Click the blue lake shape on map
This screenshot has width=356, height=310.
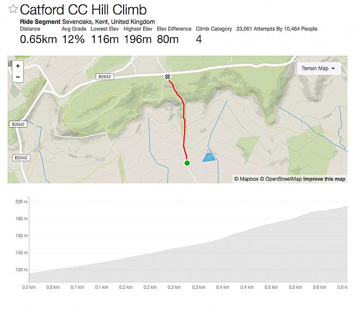pyautogui.click(x=208, y=157)
